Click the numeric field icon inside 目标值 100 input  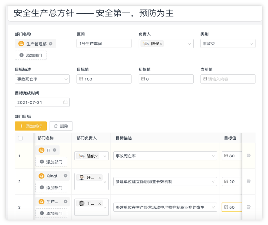point(82,79)
